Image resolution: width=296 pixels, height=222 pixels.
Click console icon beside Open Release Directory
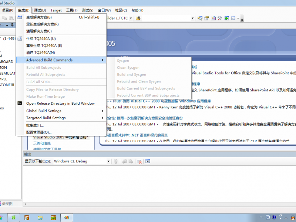[x=20, y=103]
